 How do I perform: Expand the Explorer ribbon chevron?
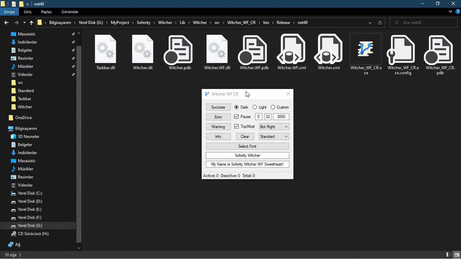point(451,12)
